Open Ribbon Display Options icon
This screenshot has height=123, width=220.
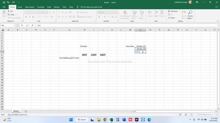pos(197,2)
